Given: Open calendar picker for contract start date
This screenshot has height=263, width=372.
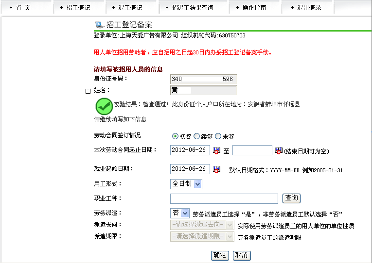Looking at the screenshot, I should click(217, 151).
